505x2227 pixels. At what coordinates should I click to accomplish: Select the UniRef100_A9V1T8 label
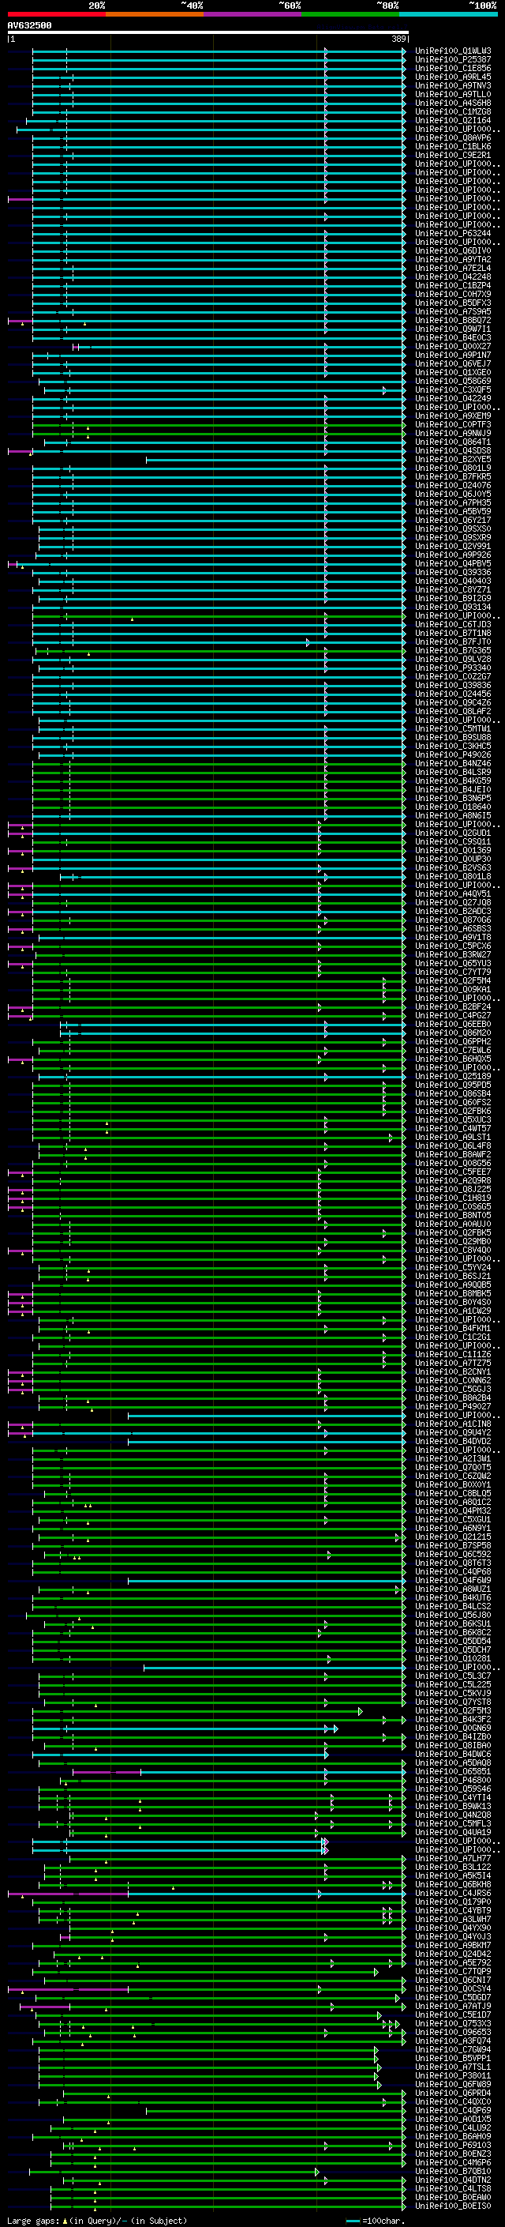[x=453, y=937]
